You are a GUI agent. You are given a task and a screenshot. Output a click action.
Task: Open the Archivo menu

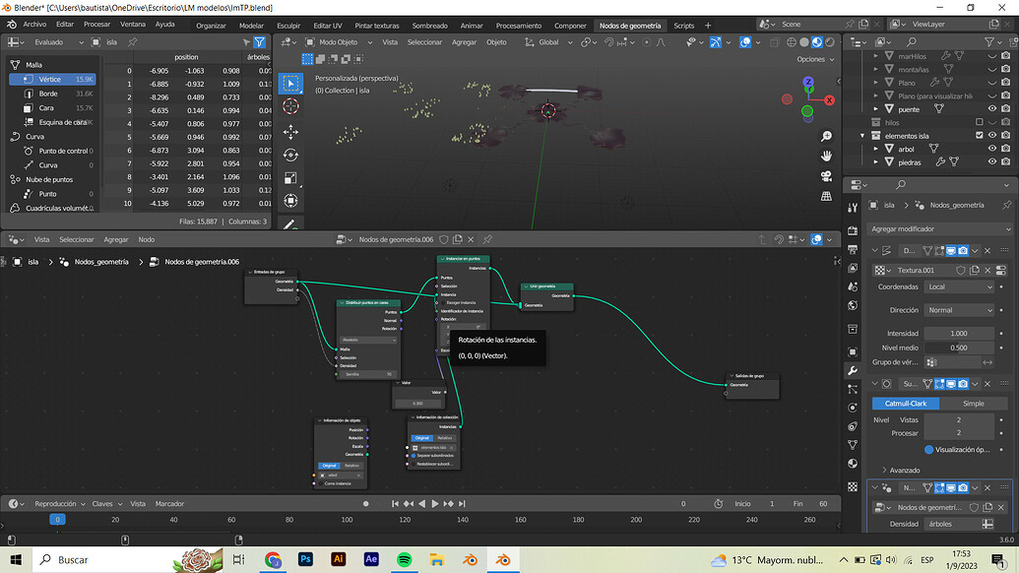(x=34, y=24)
